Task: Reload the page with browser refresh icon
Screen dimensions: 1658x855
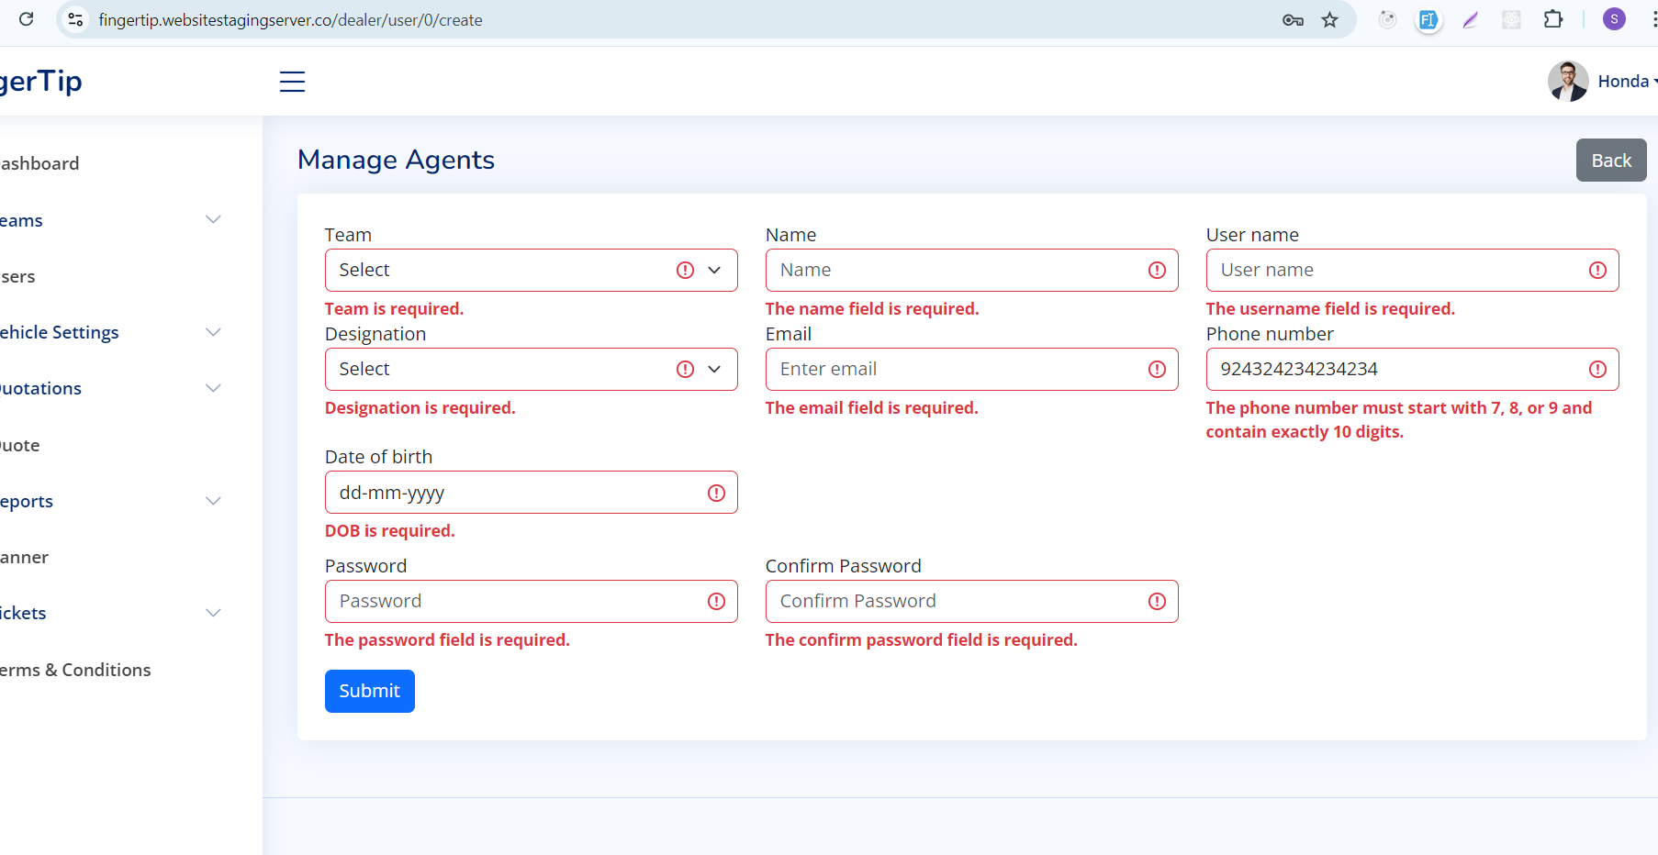Action: (27, 19)
